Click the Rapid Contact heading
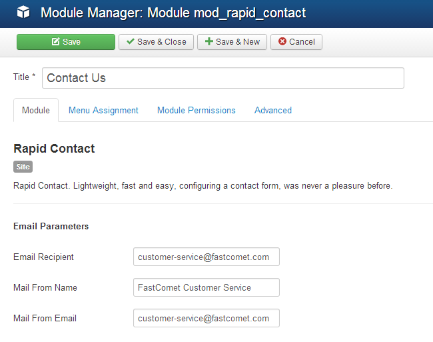433x342 pixels. (x=54, y=149)
